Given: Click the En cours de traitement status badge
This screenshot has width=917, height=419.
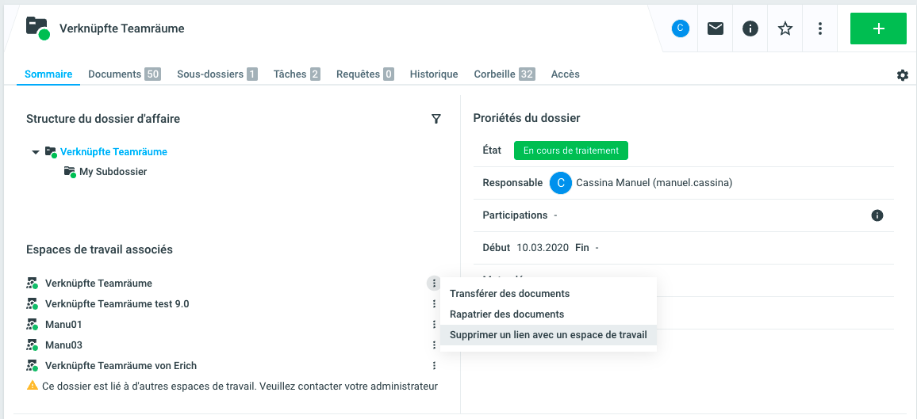Looking at the screenshot, I should (x=570, y=150).
